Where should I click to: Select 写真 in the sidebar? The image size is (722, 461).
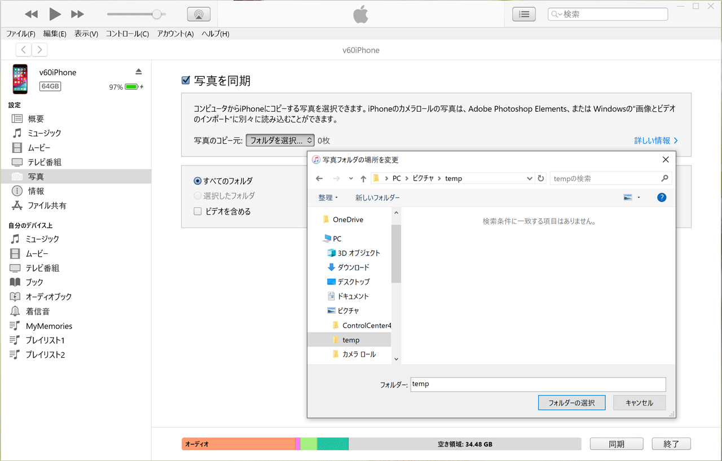tap(76, 177)
